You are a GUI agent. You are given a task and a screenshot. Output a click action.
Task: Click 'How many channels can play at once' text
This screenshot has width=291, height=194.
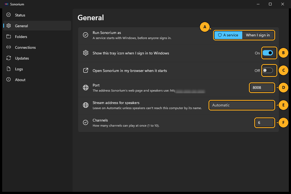click(126, 126)
